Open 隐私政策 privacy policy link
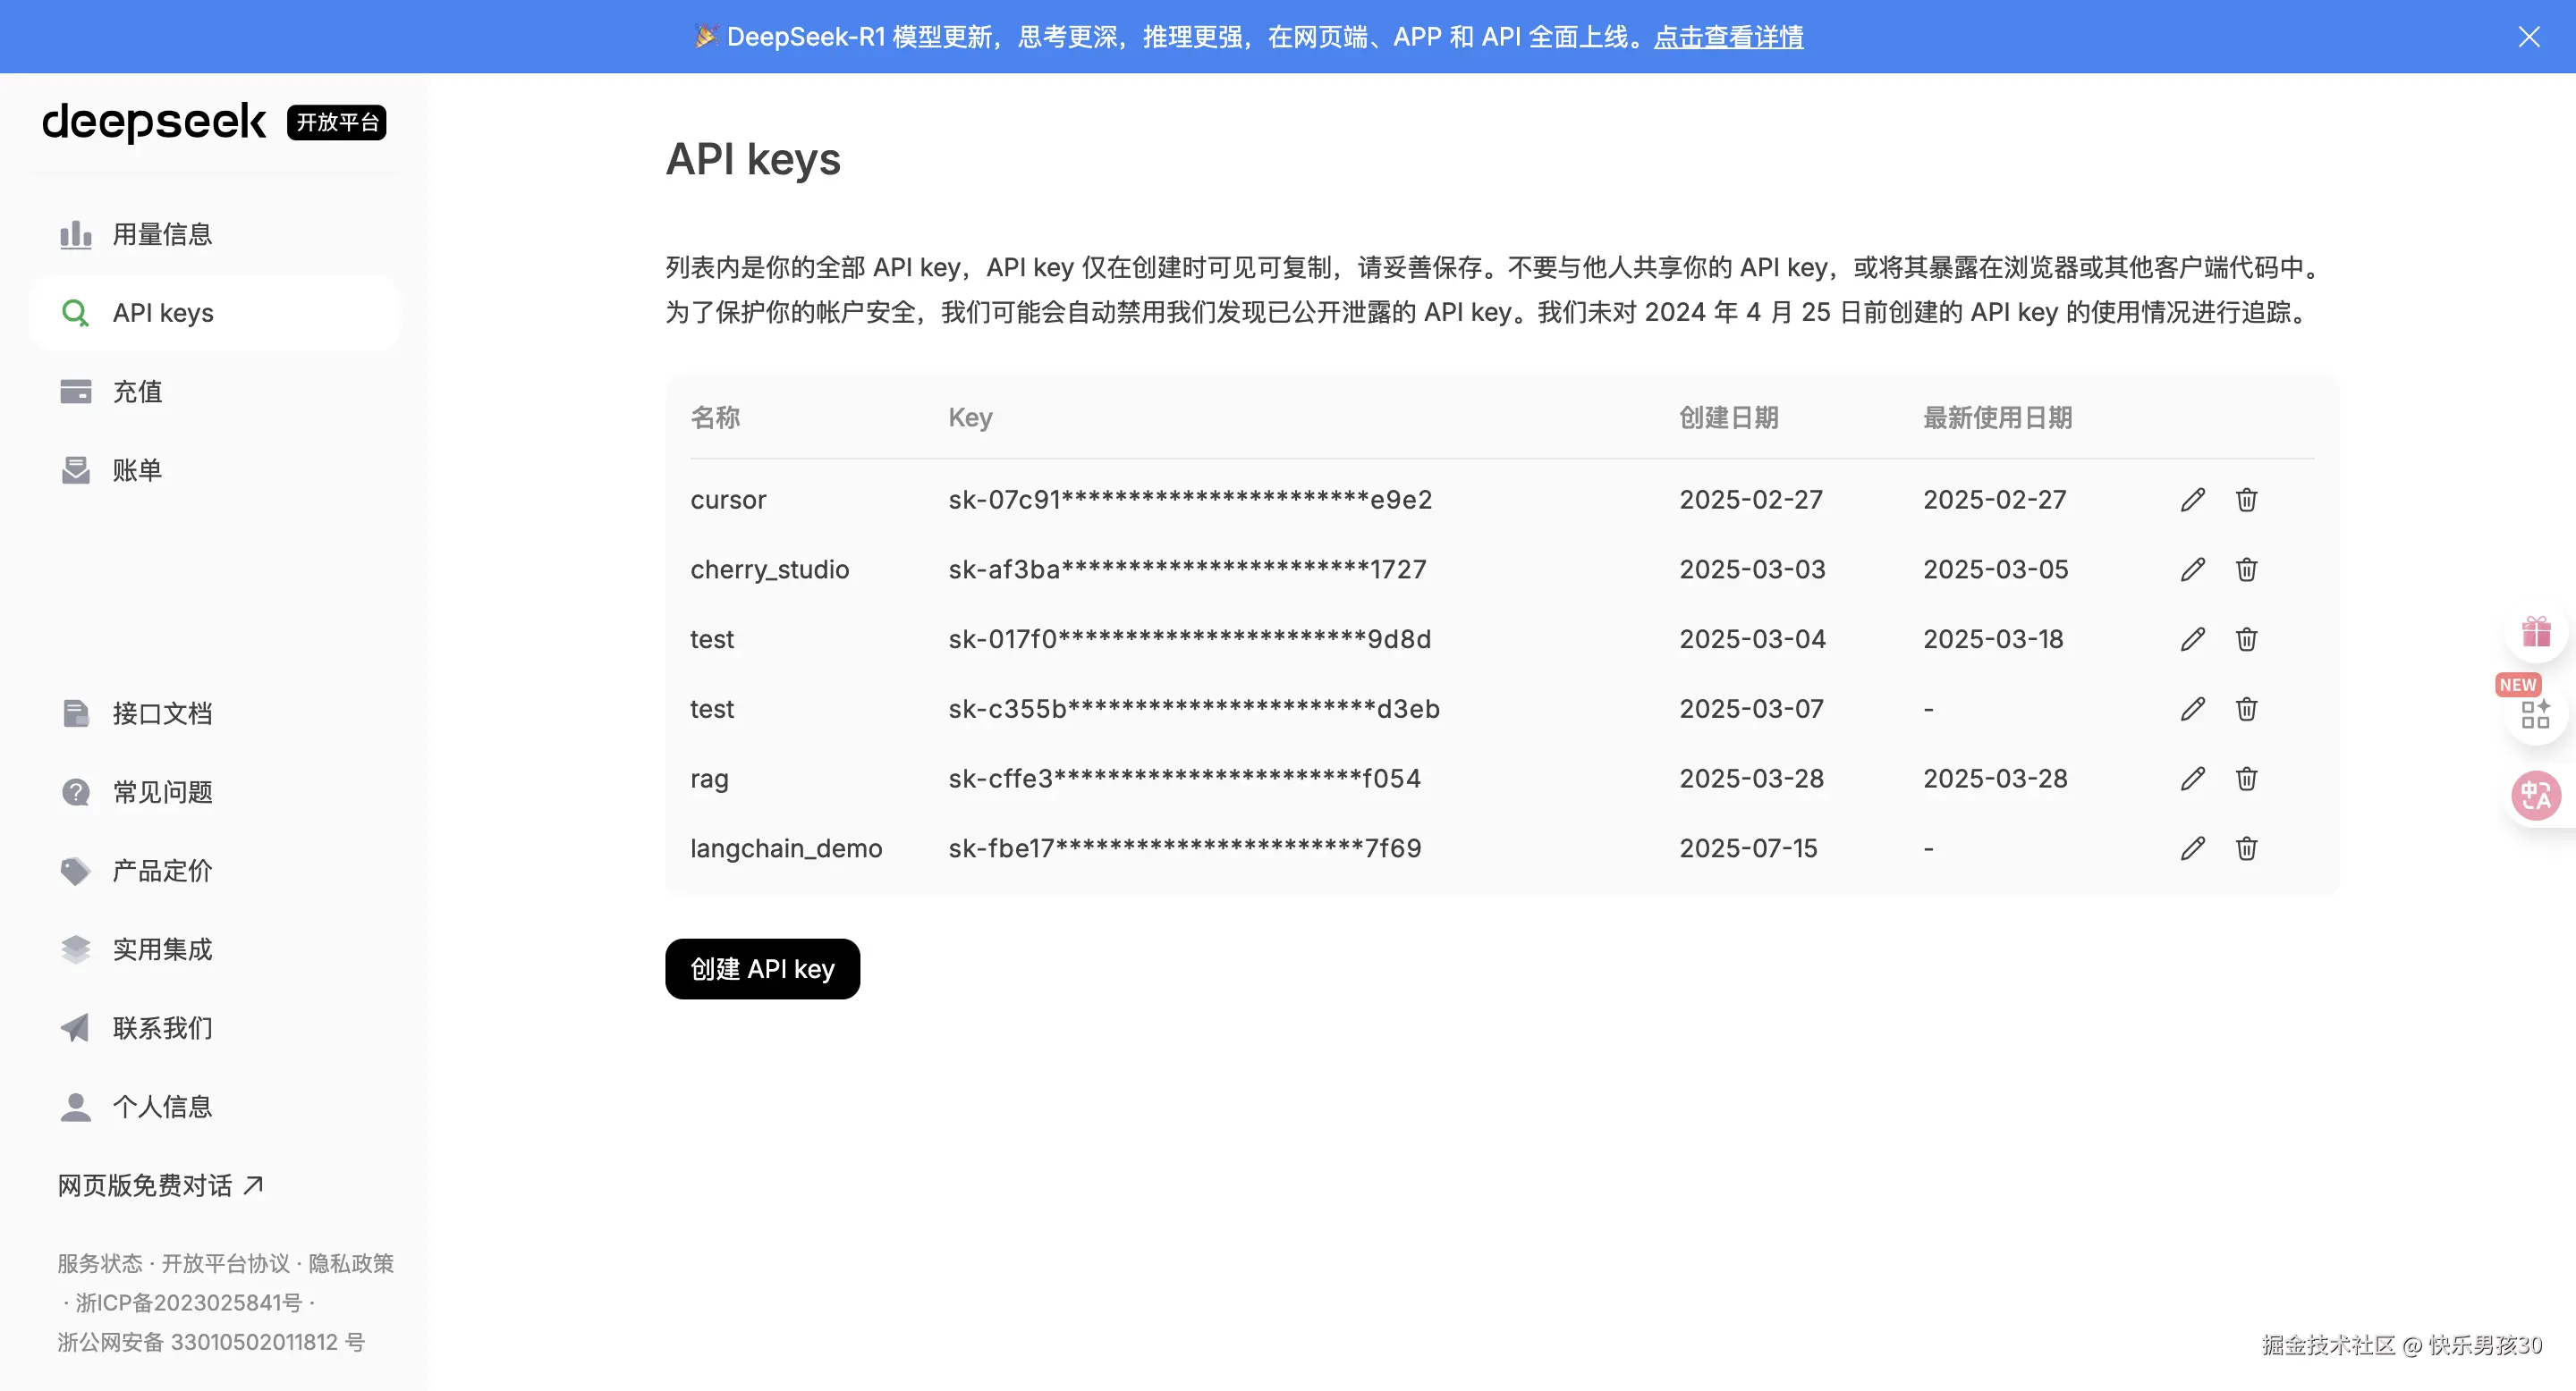The height and width of the screenshot is (1391, 2576). point(351,1263)
